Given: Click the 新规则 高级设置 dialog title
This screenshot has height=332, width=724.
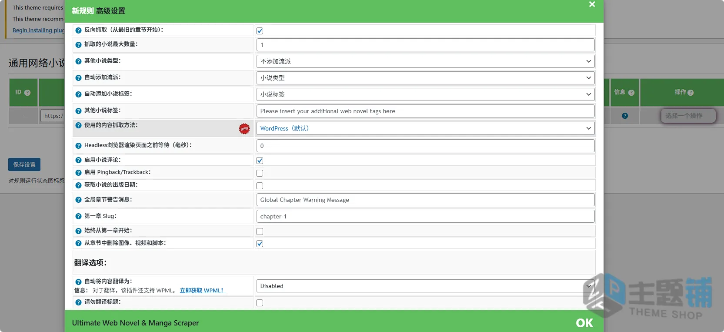Looking at the screenshot, I should pyautogui.click(x=98, y=11).
